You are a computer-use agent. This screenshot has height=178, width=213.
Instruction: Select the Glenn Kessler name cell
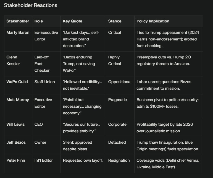[x=13, y=60]
